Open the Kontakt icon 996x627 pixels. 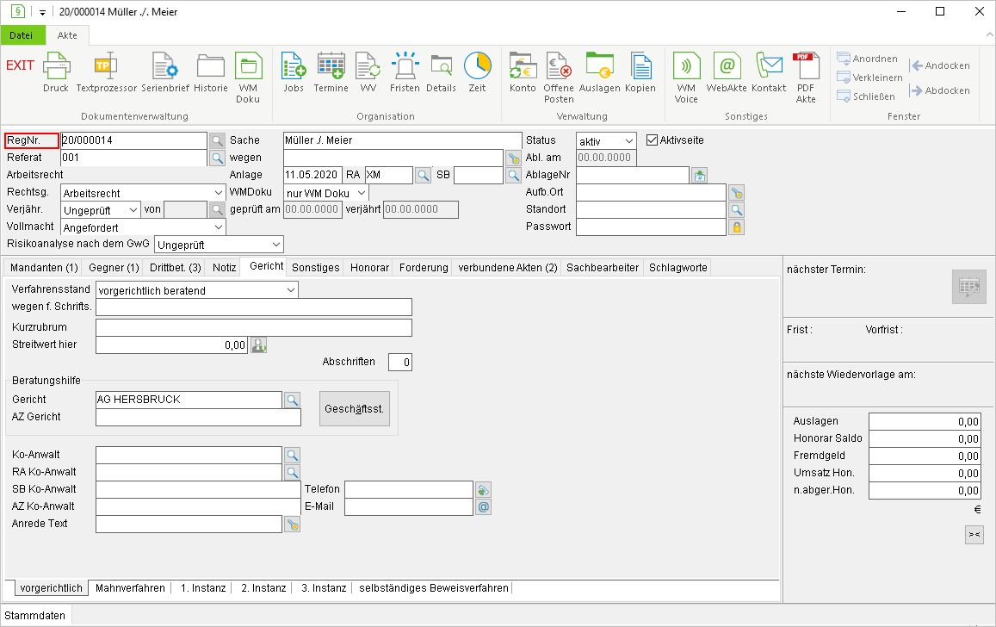769,71
